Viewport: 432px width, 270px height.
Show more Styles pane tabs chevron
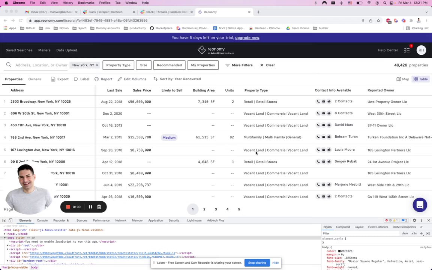421,227
